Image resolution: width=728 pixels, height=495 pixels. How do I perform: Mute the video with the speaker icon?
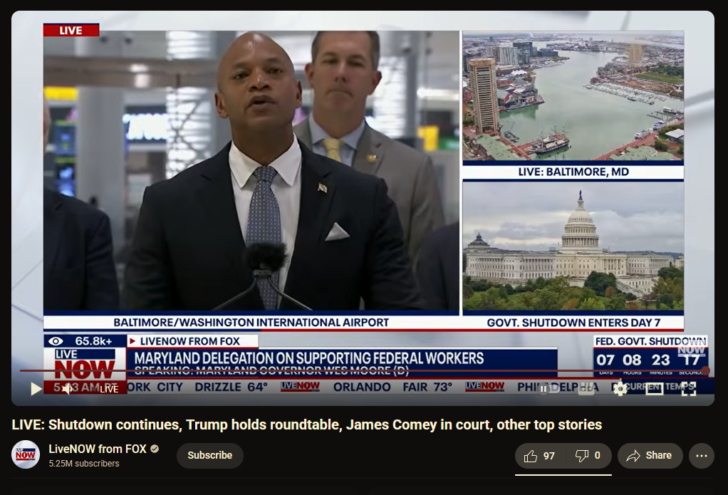click(x=66, y=389)
